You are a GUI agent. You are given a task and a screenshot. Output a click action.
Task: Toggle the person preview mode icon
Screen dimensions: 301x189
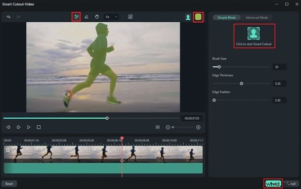click(x=188, y=17)
